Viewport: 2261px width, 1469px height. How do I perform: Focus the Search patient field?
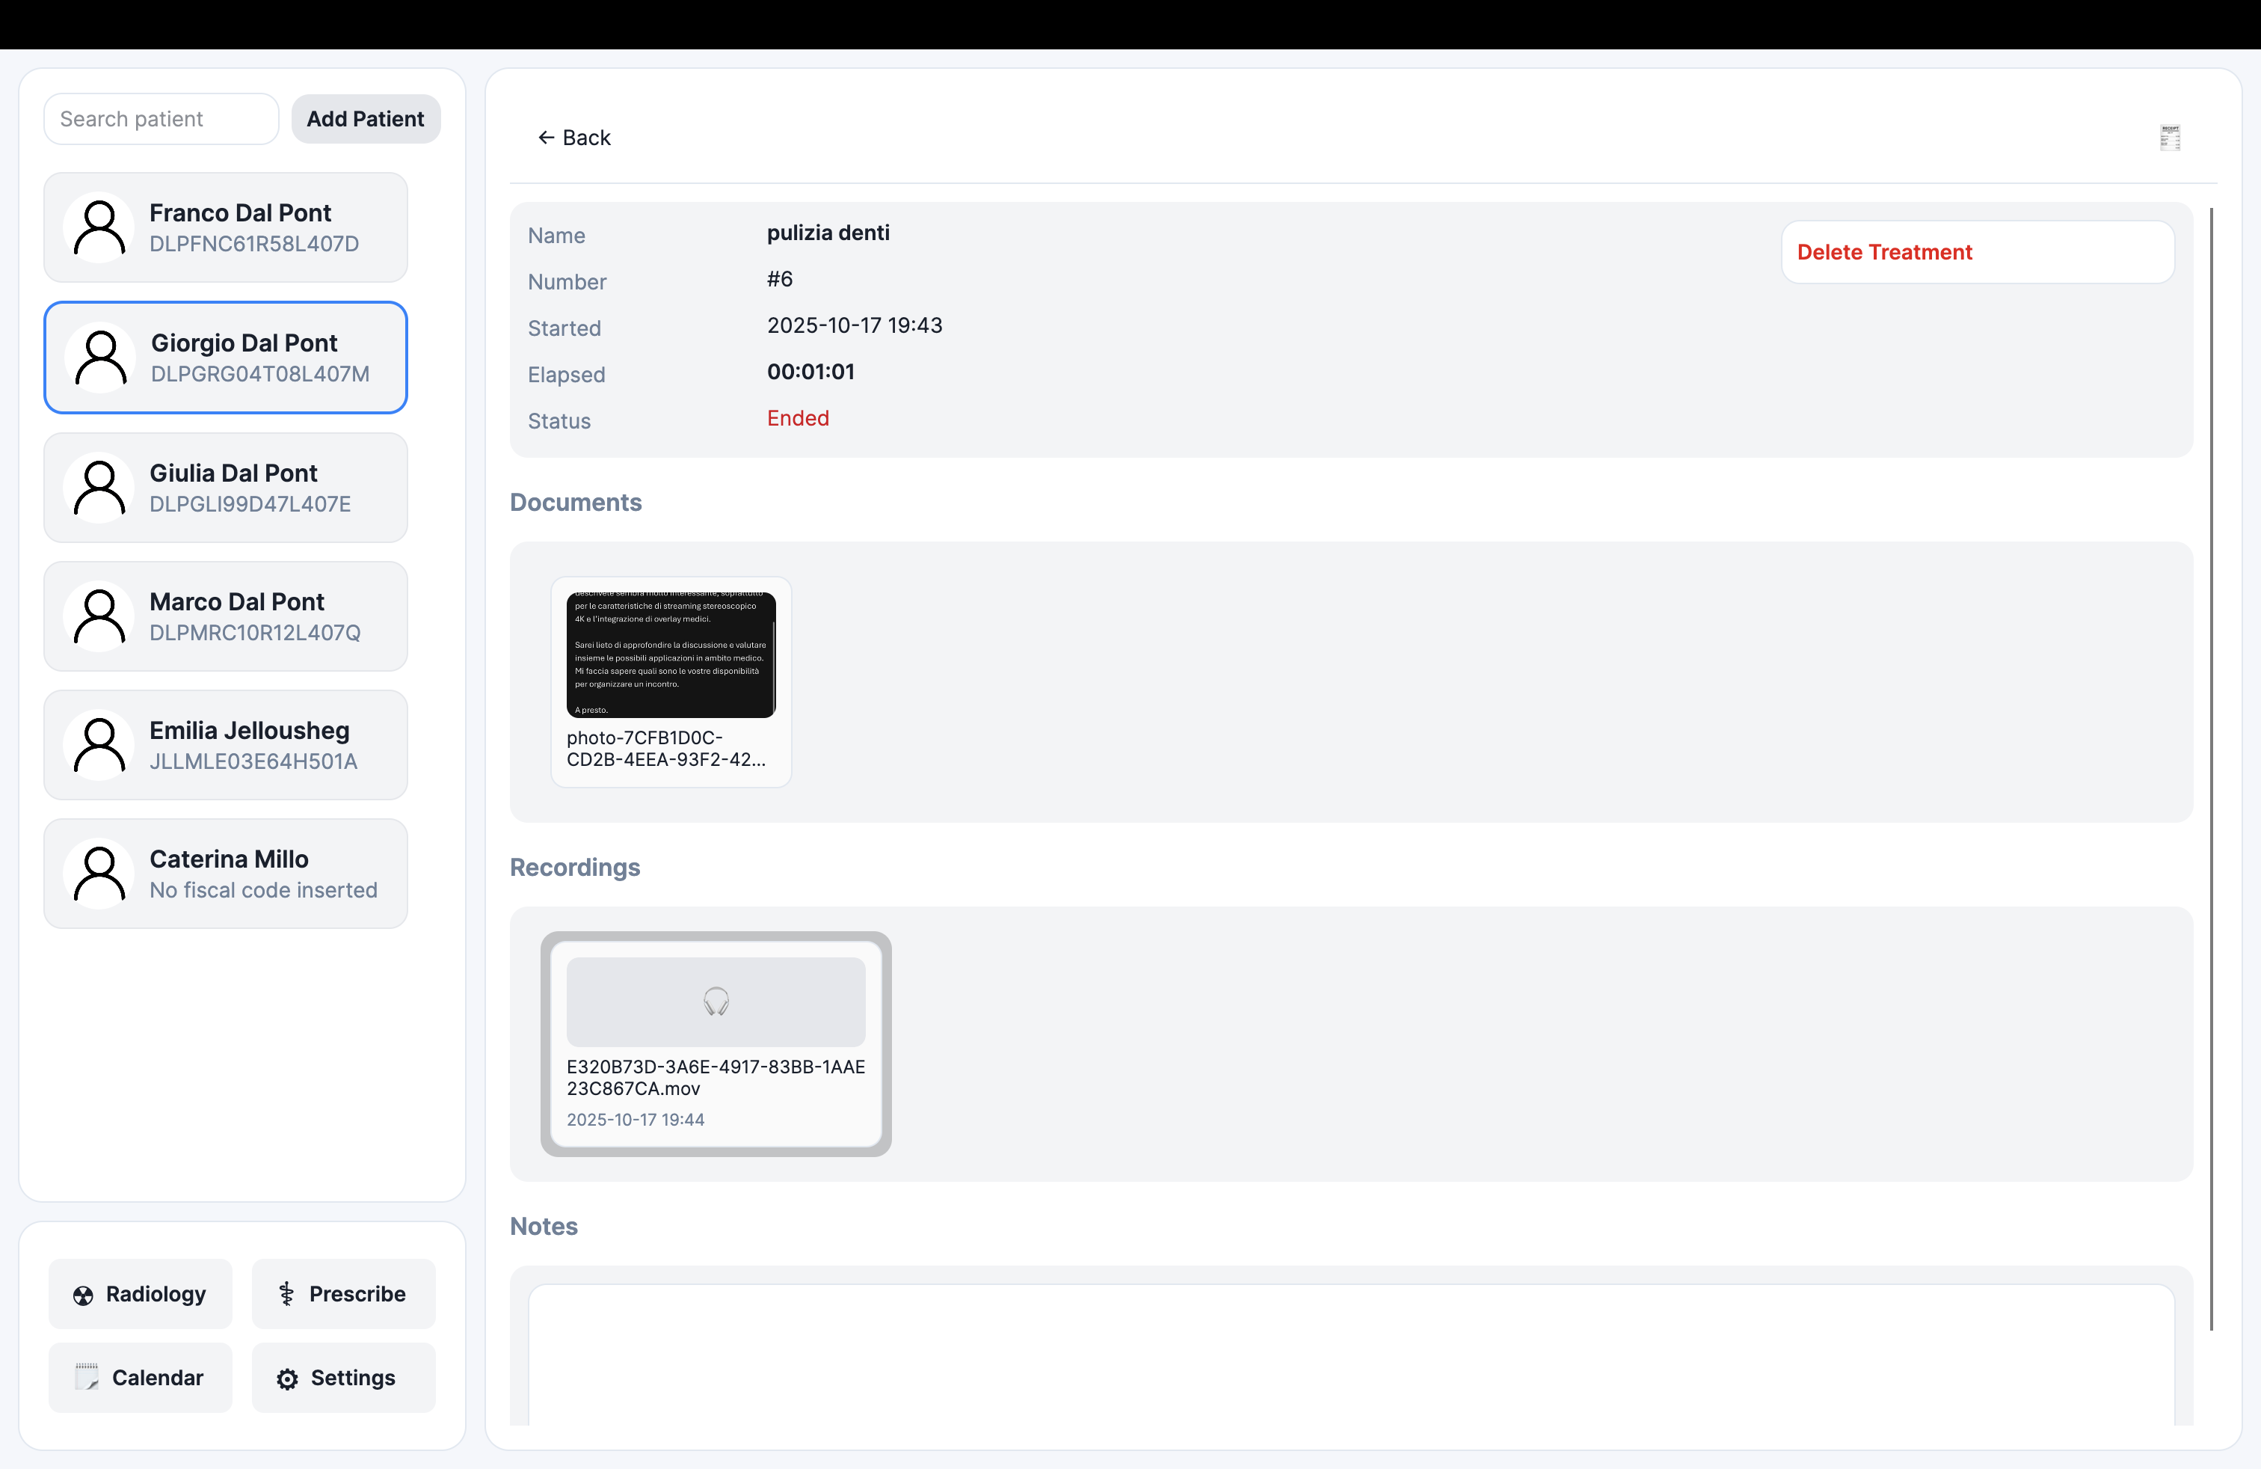(x=161, y=119)
